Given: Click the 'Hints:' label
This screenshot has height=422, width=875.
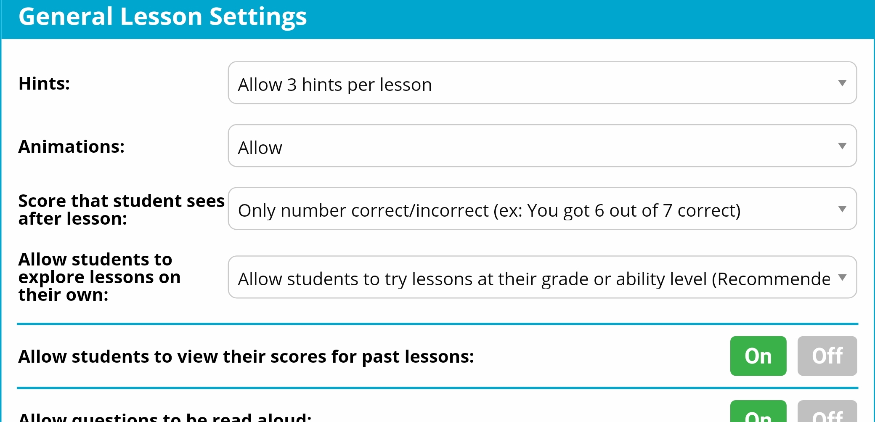Looking at the screenshot, I should (44, 83).
